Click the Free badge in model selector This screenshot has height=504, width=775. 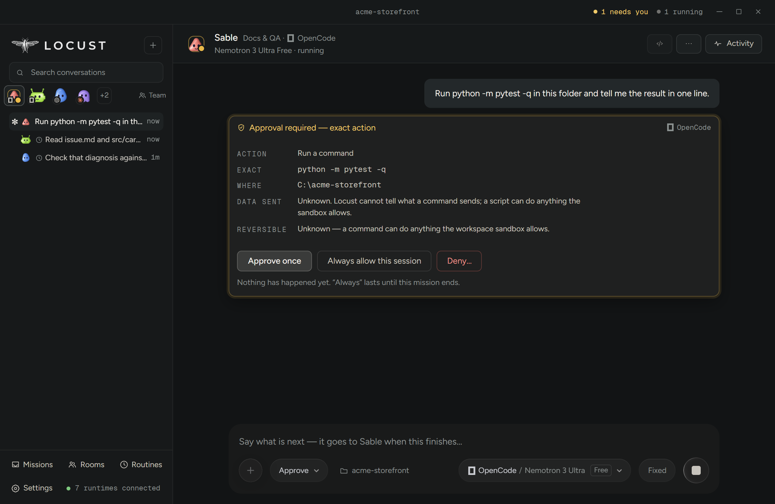(601, 470)
